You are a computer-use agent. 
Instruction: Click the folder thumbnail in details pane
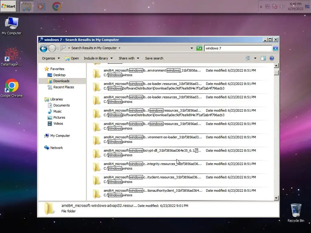pyautogui.click(x=49, y=208)
